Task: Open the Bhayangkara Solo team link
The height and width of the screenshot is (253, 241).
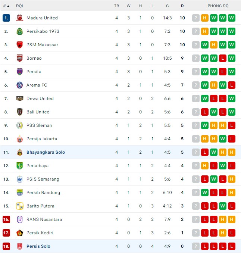Action: (46, 152)
